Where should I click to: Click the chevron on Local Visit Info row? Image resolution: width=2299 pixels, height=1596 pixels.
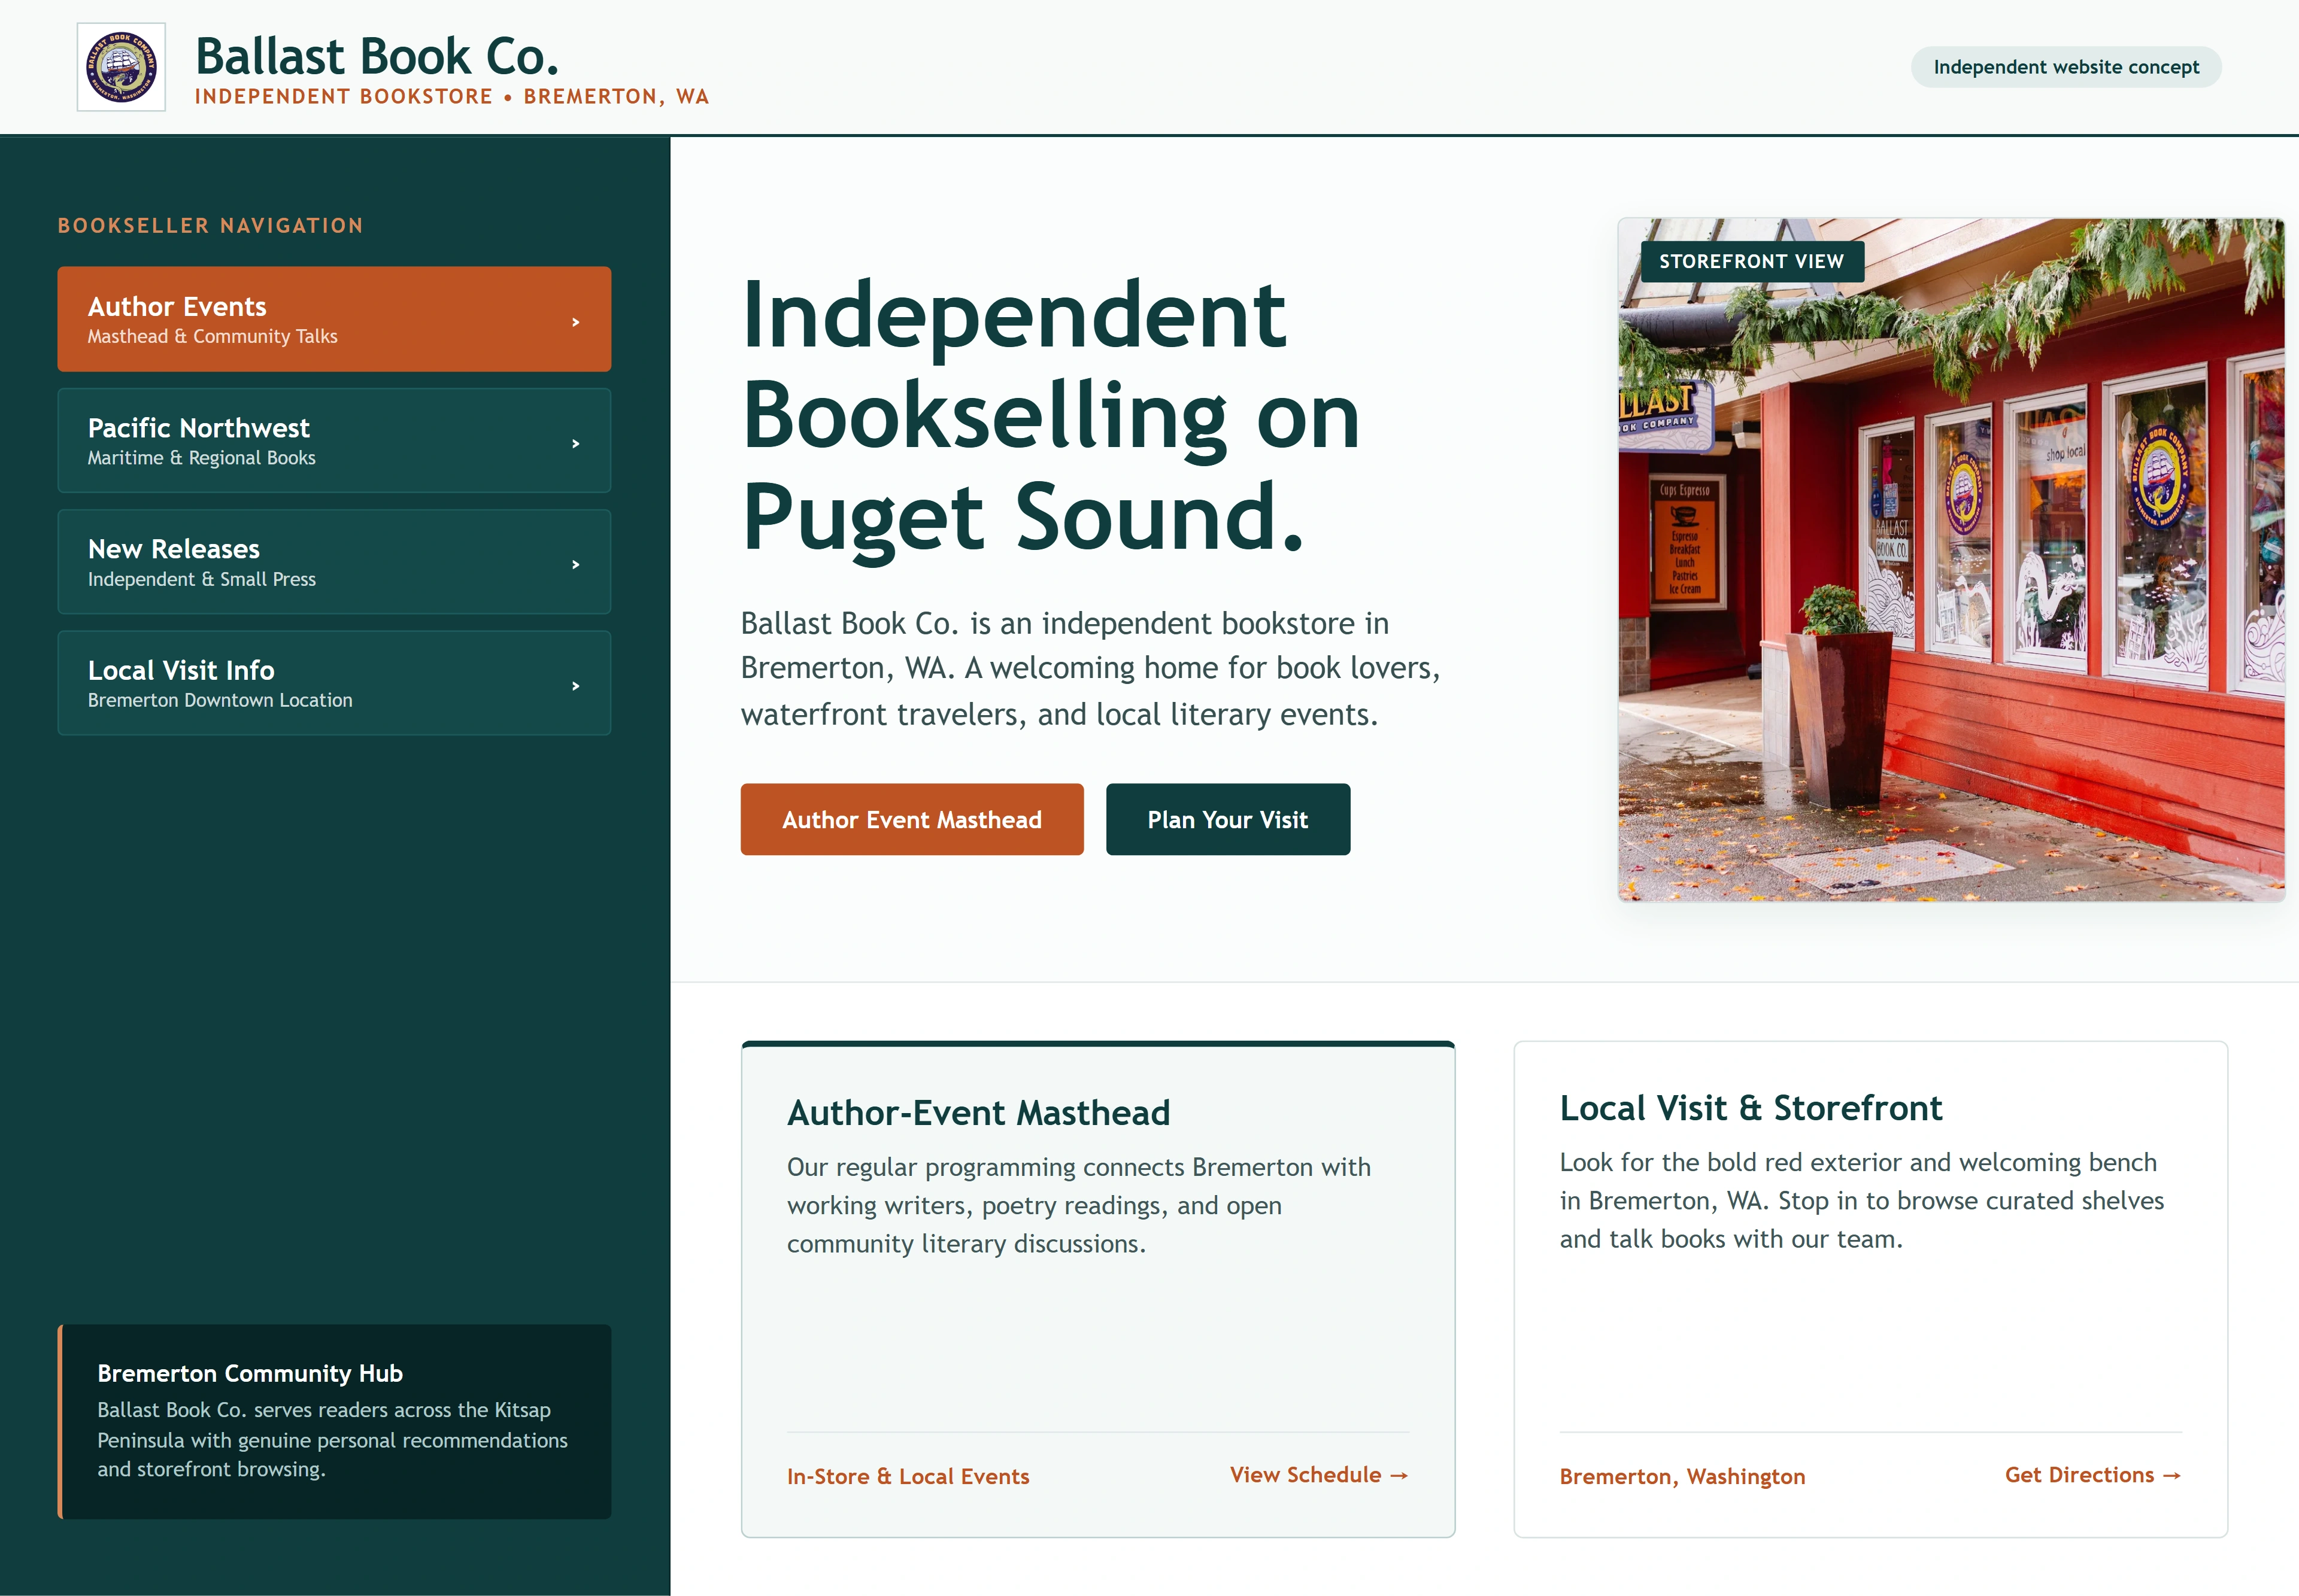(575, 686)
